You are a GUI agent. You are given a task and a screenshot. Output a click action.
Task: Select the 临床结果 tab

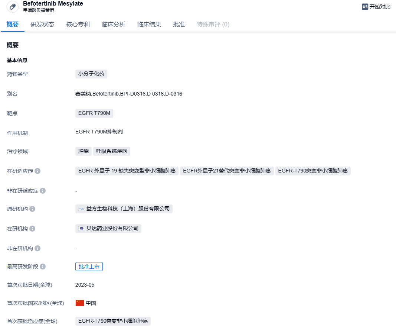(149, 25)
